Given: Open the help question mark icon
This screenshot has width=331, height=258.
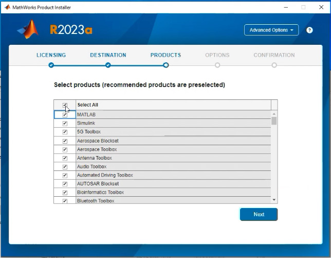Looking at the screenshot, I should click(309, 30).
